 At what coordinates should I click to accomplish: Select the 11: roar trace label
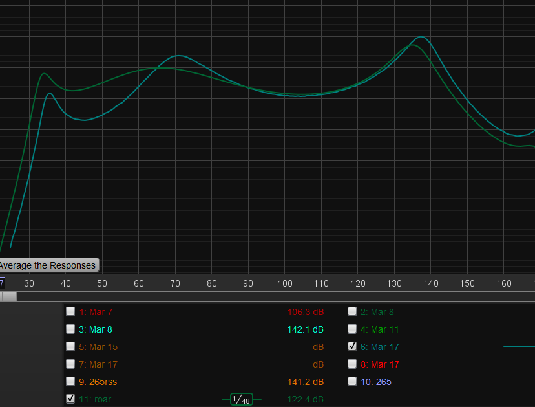point(95,399)
